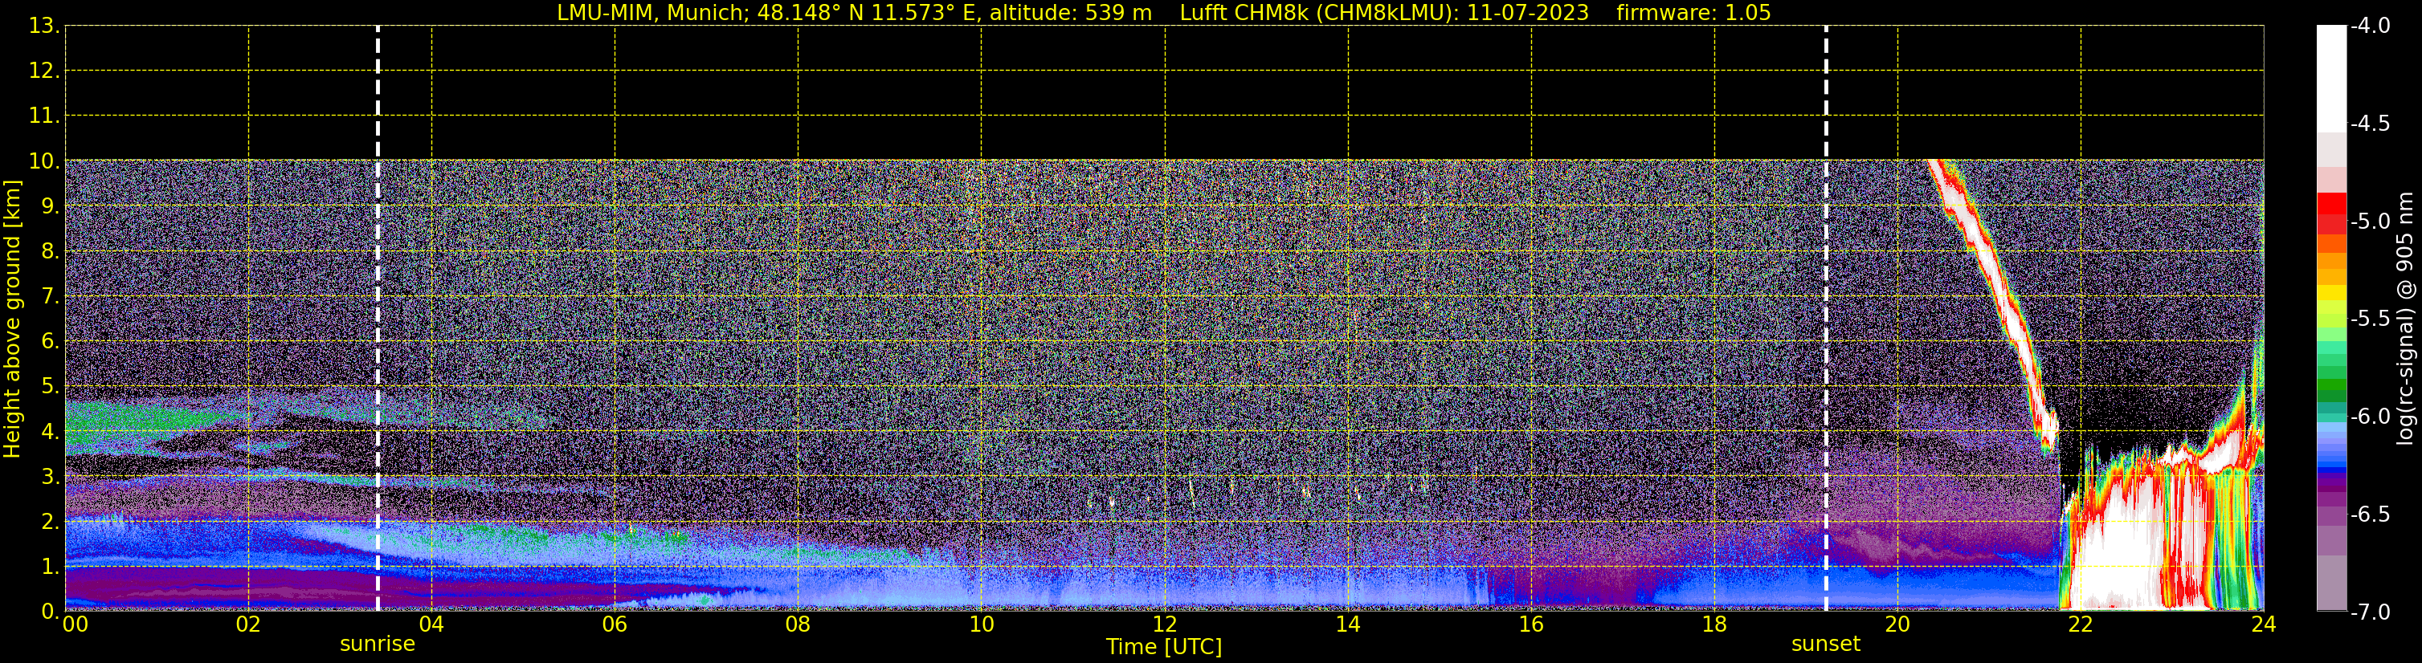Screen dimensions: 2422x663
Task: Select the white dashed sunrise marker line
Action: click(378, 319)
